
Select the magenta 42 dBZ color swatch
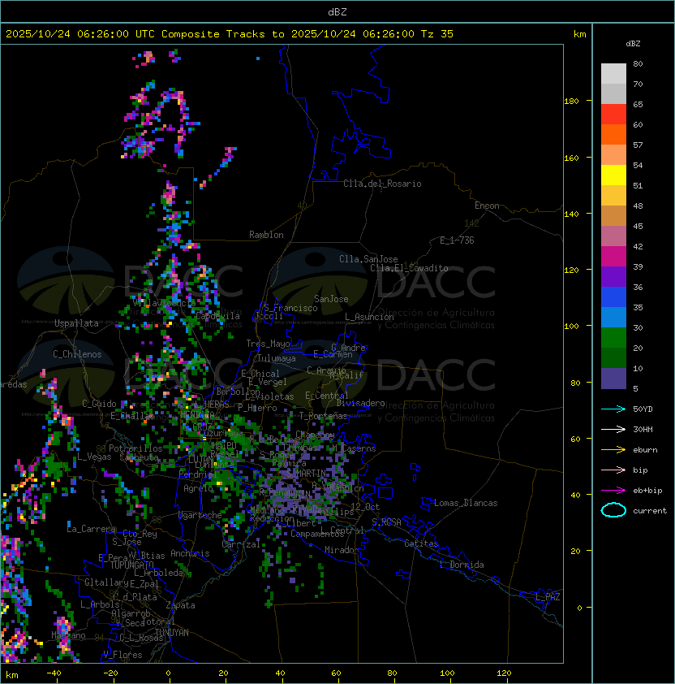tap(613, 256)
